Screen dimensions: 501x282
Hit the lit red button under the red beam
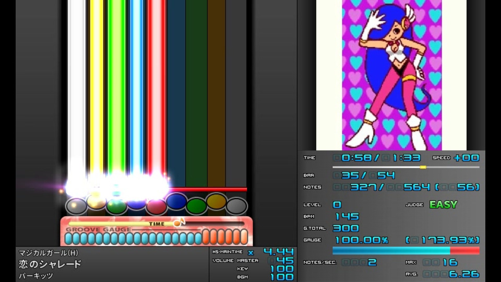point(156,206)
